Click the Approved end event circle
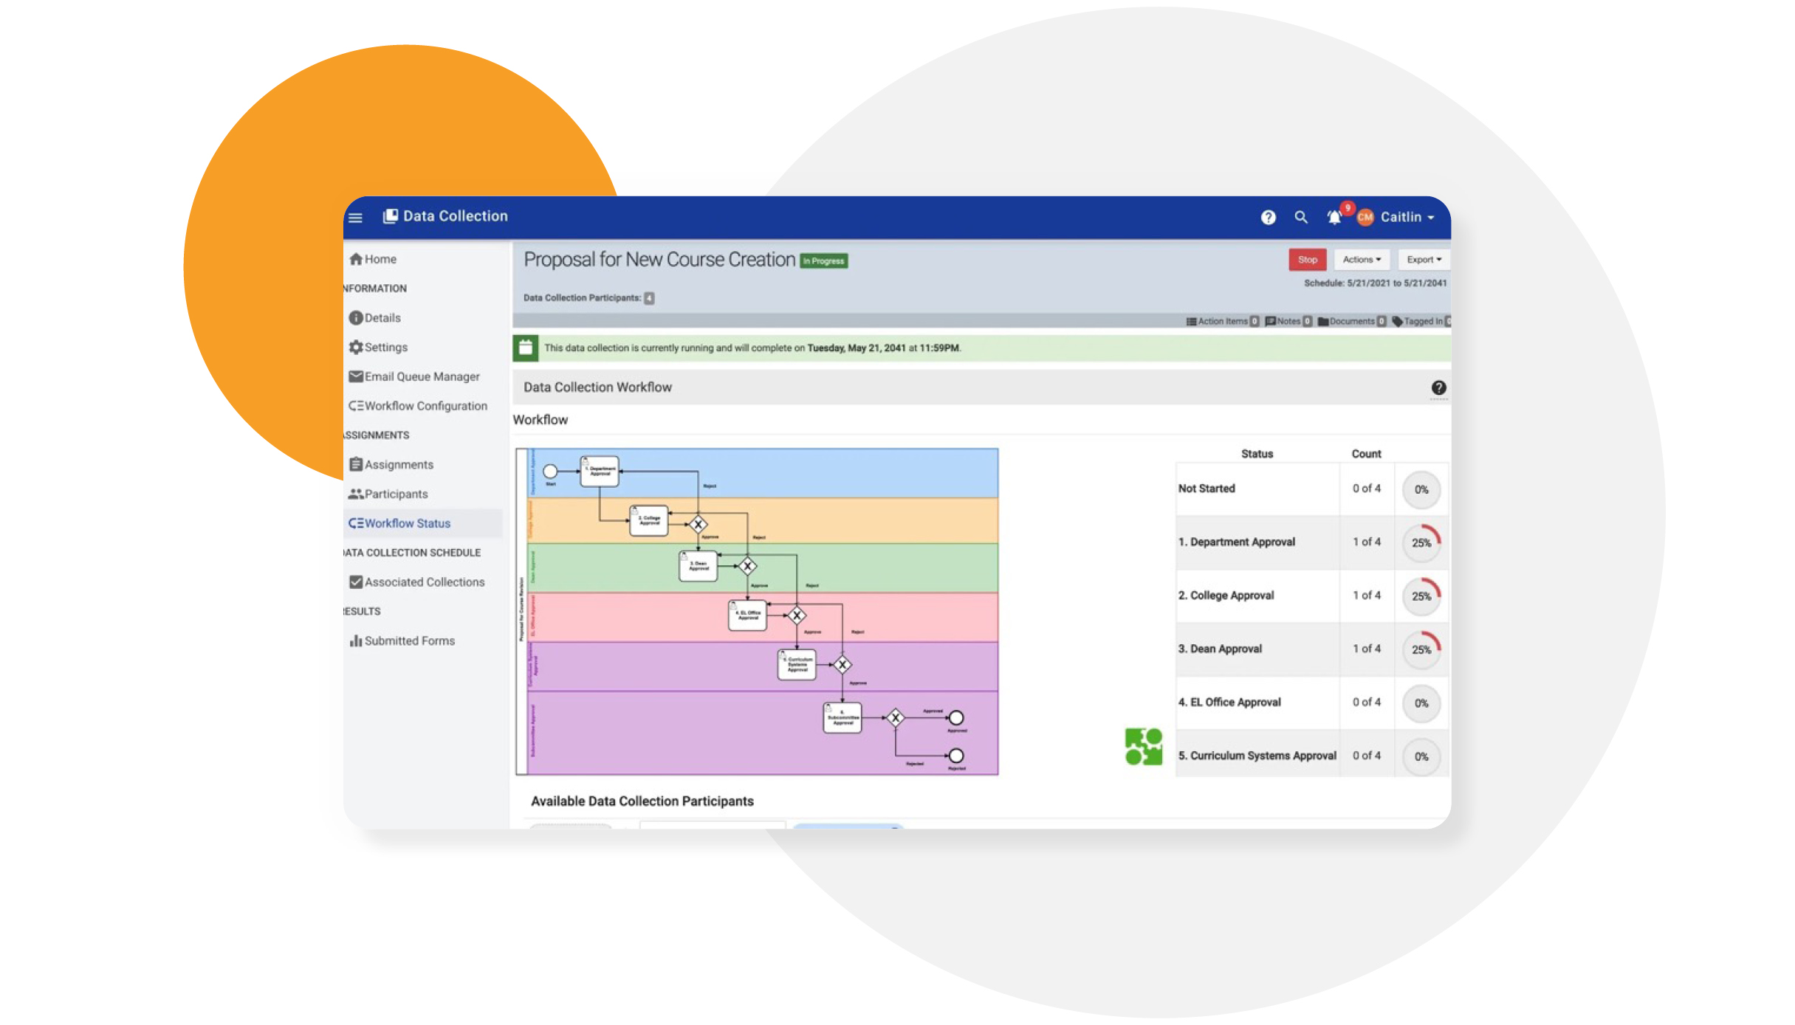Viewport: 1795px width, 1025px height. click(956, 718)
